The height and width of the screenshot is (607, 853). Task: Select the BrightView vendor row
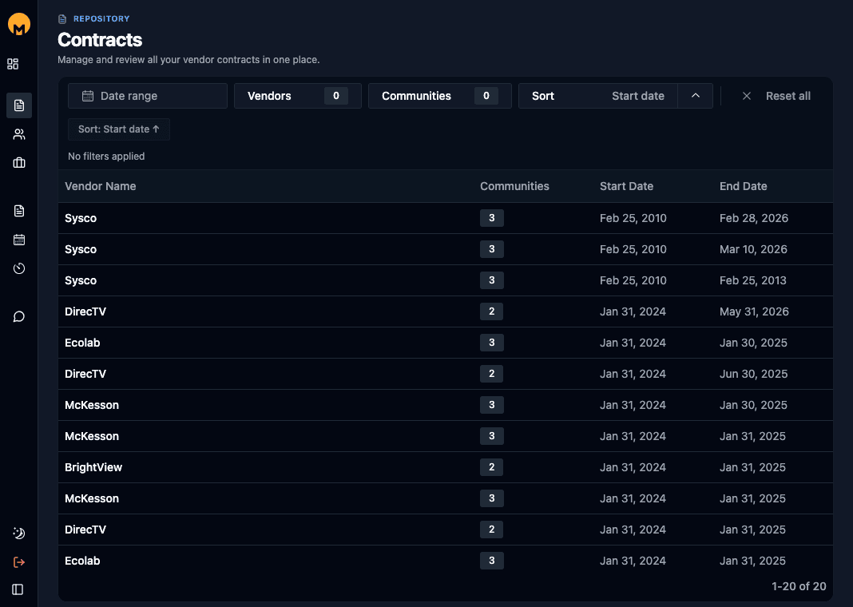point(446,467)
